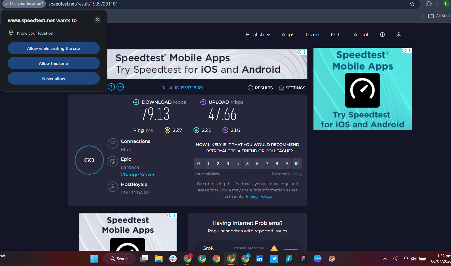451x266 pixels.
Task: Open LinkedIn from the taskbar
Action: (260, 259)
